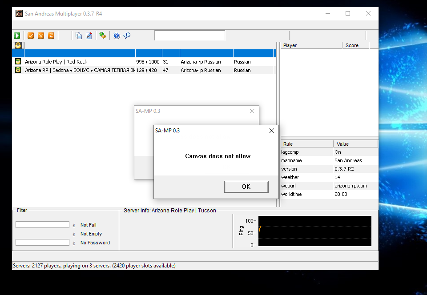Click the Rule column header
This screenshot has height=295, width=427.
pos(307,144)
